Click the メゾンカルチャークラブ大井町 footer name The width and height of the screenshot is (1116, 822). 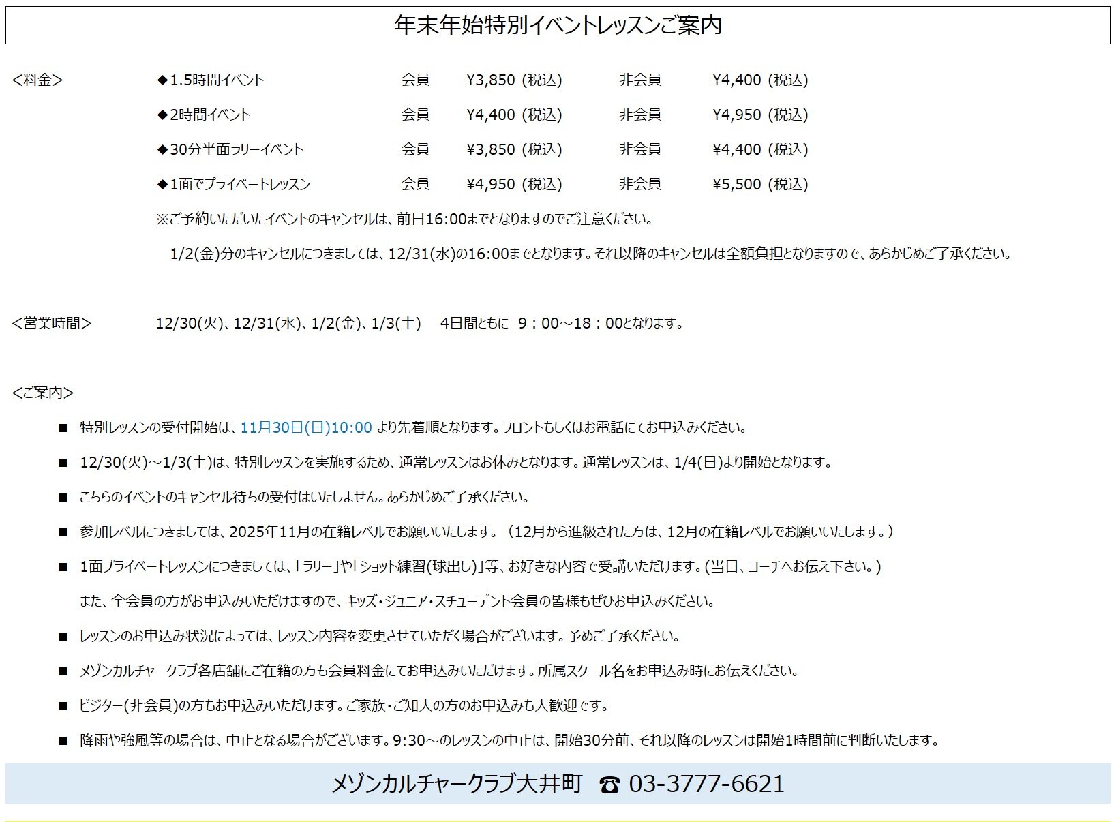457,784
